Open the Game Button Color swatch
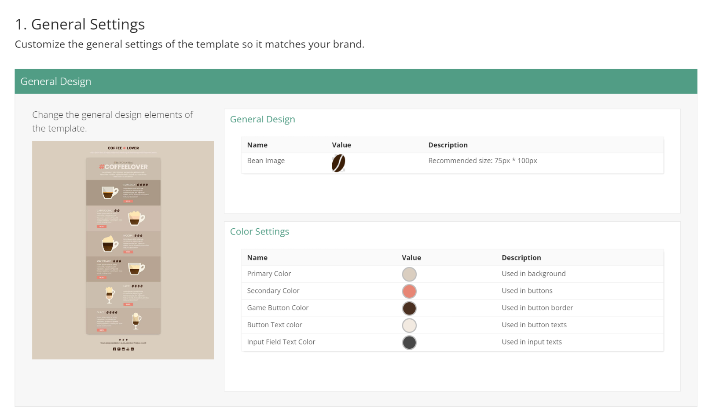704x413 pixels. [x=409, y=308]
